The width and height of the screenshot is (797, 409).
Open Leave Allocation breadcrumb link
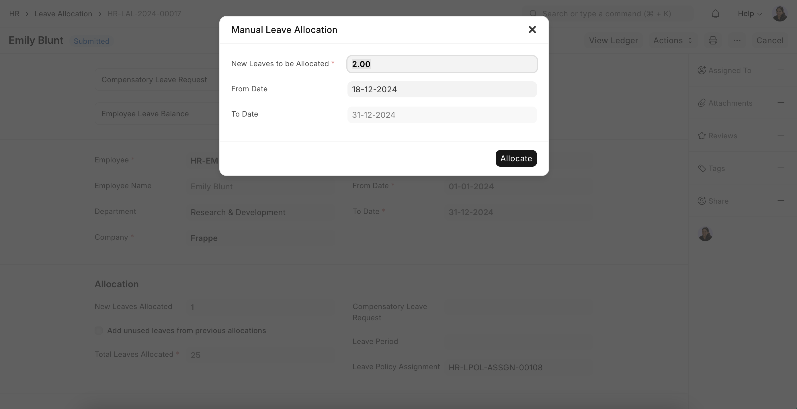point(63,13)
